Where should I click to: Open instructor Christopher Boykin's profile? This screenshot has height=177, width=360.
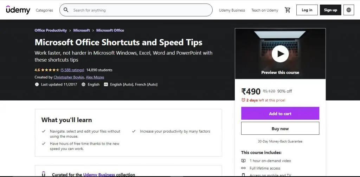69,77
